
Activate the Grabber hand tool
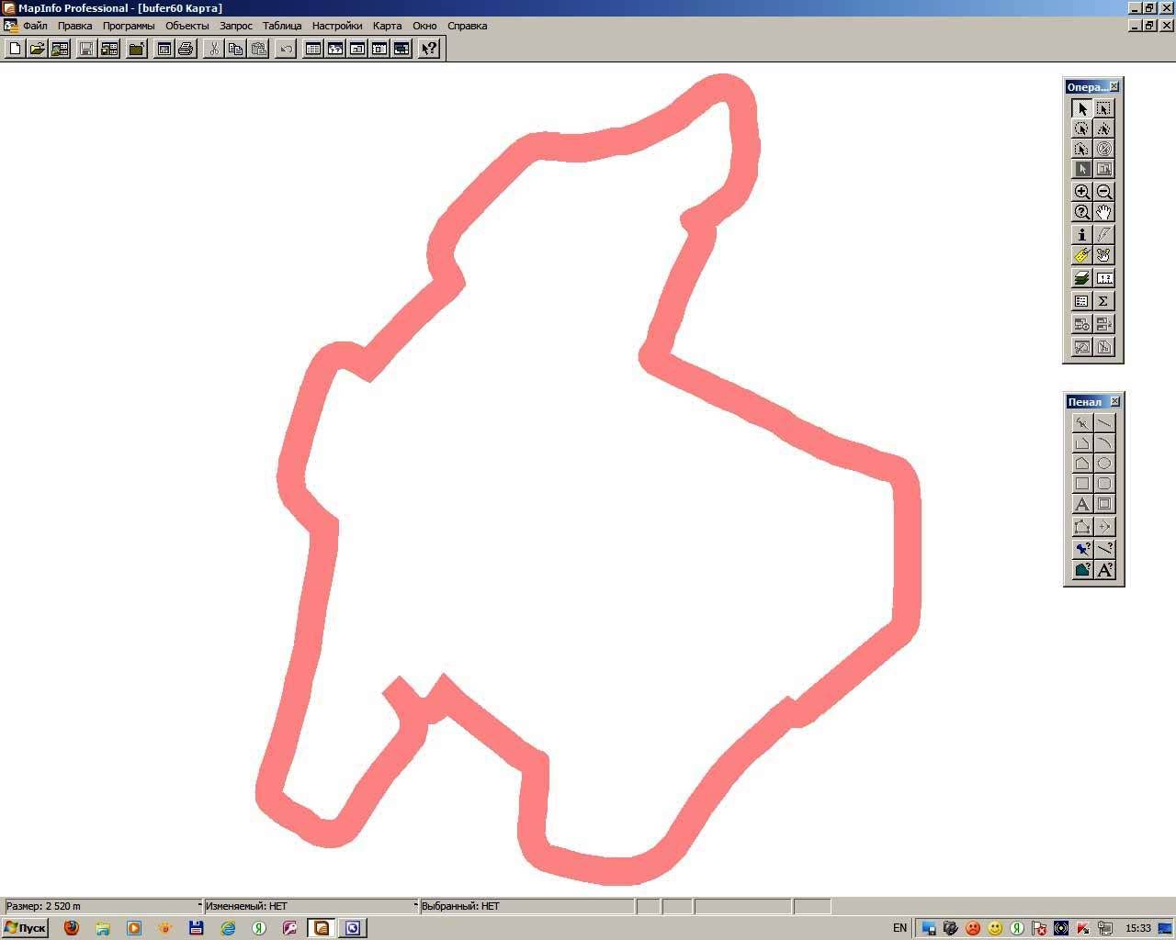1104,212
